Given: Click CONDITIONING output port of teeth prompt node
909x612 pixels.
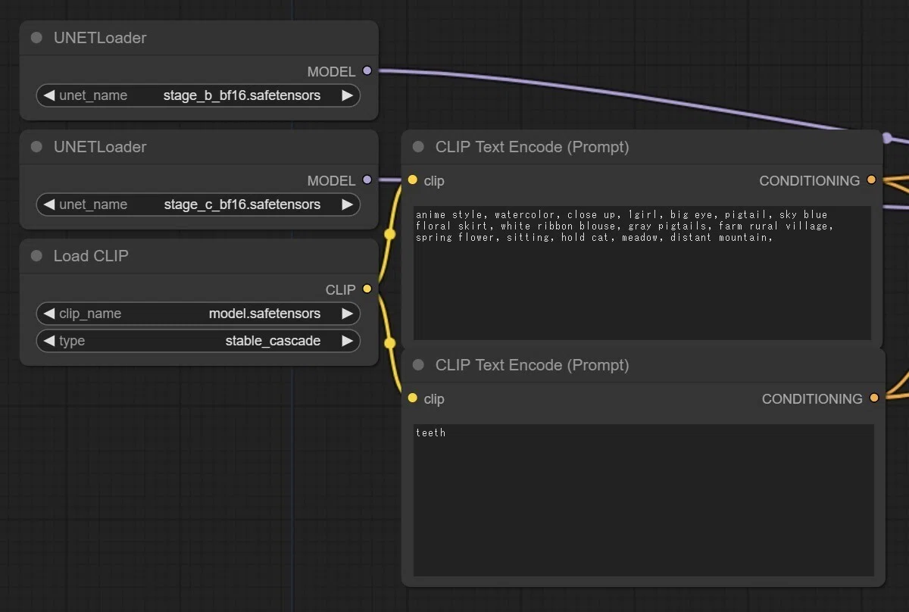Looking at the screenshot, I should pyautogui.click(x=874, y=398).
